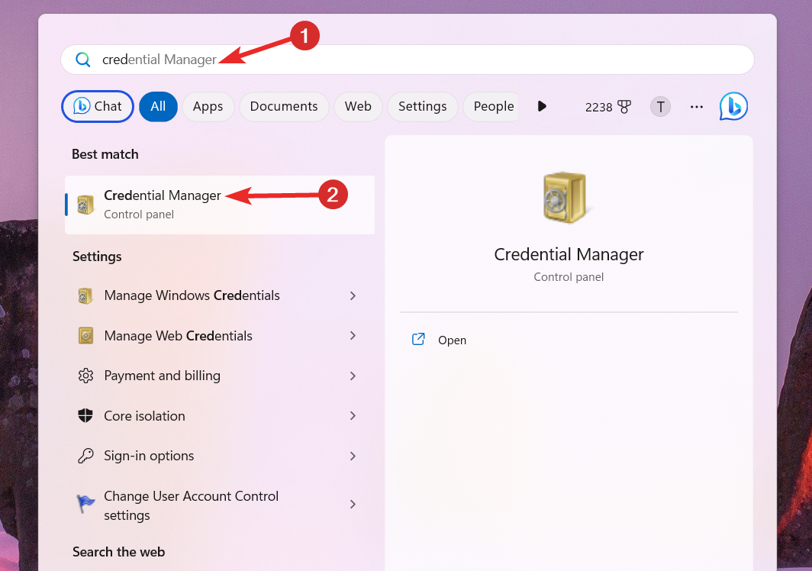Click the more options ellipsis

pyautogui.click(x=696, y=107)
